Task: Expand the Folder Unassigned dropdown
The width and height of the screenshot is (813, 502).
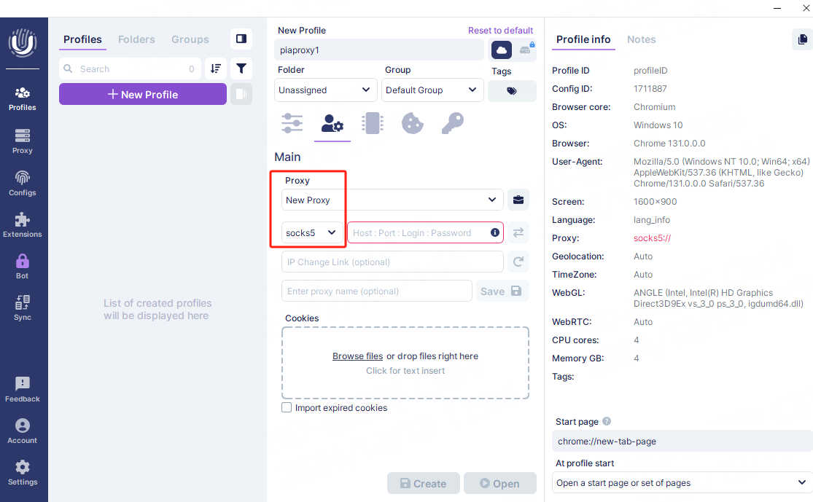Action: point(326,90)
